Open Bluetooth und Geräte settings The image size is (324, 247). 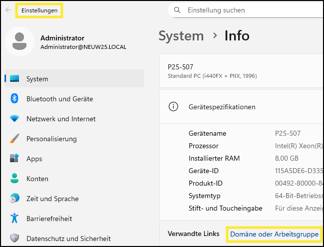tap(74, 98)
